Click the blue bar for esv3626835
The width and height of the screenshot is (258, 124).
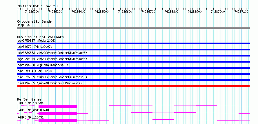(133, 80)
